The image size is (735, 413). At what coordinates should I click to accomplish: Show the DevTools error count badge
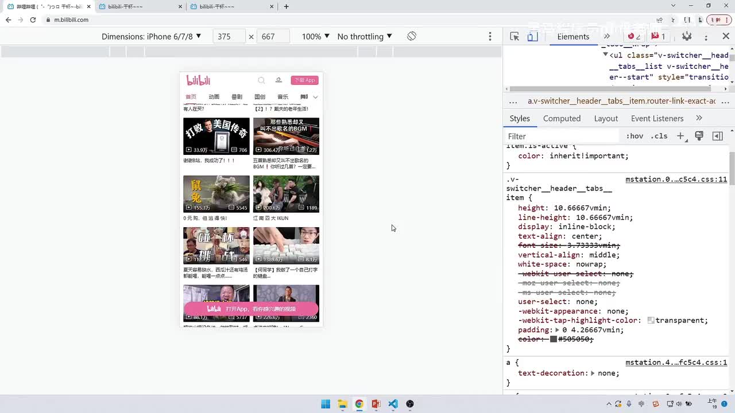(634, 36)
